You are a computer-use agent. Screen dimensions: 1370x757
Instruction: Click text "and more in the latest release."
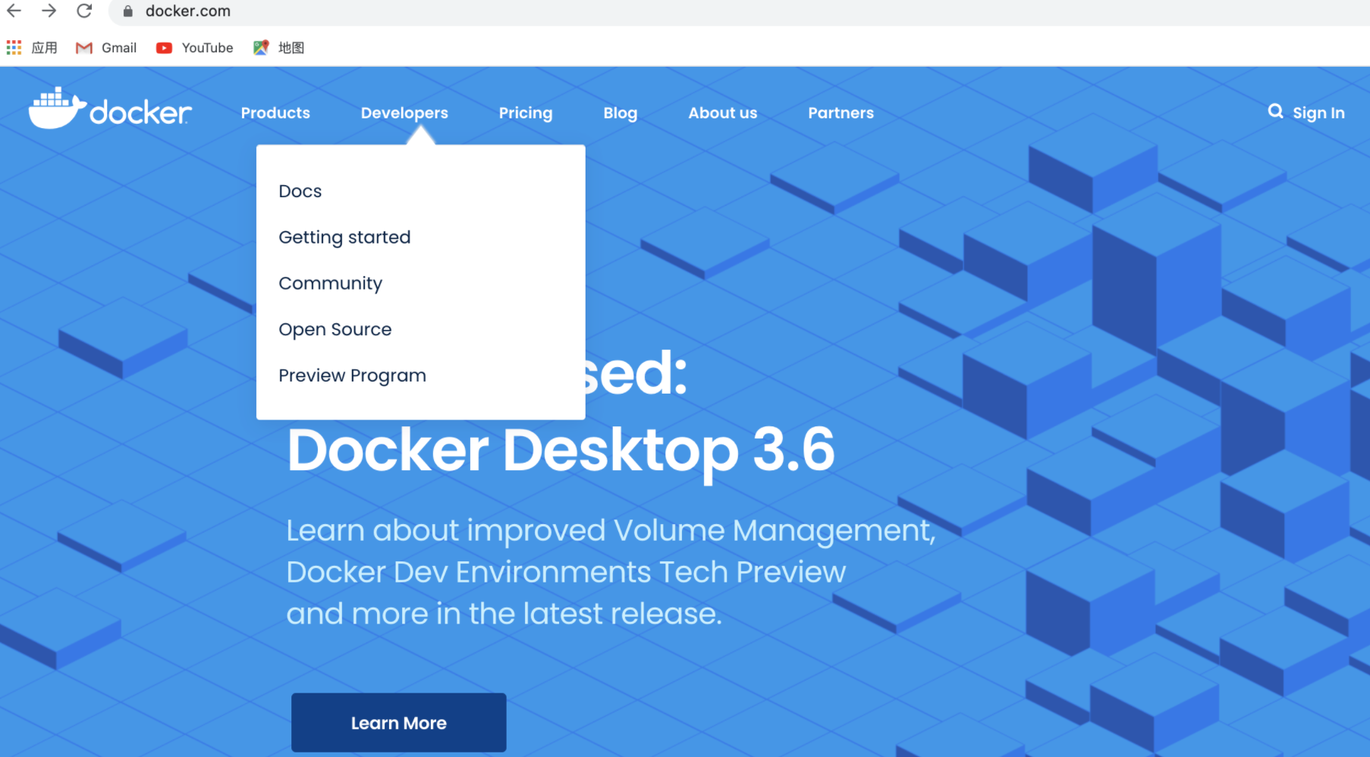click(504, 614)
